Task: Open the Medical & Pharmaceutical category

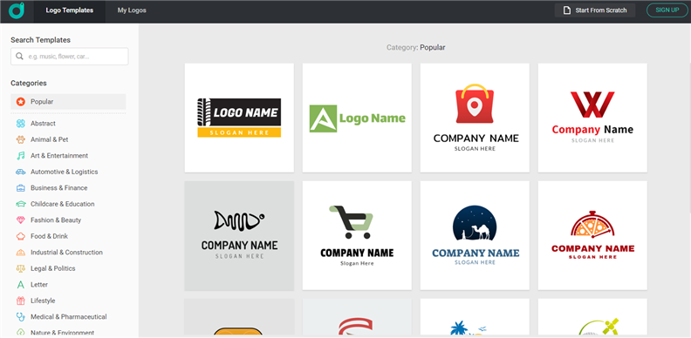Action: pos(68,317)
